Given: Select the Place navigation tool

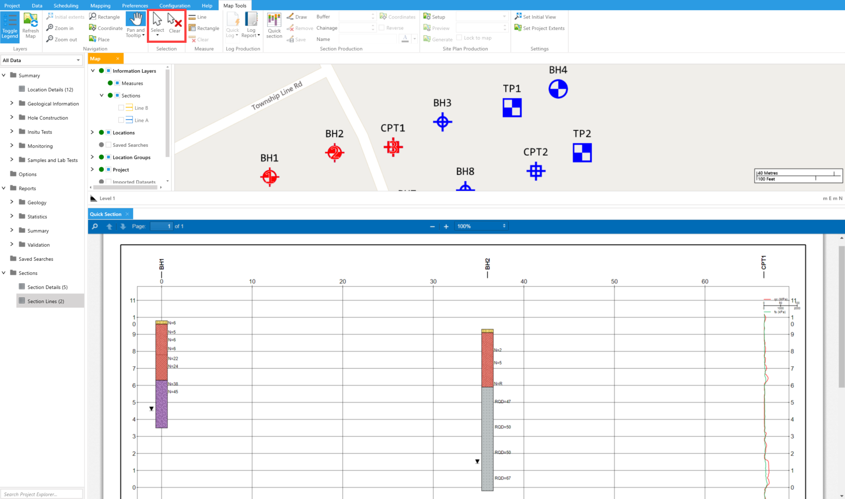Looking at the screenshot, I should (100, 39).
